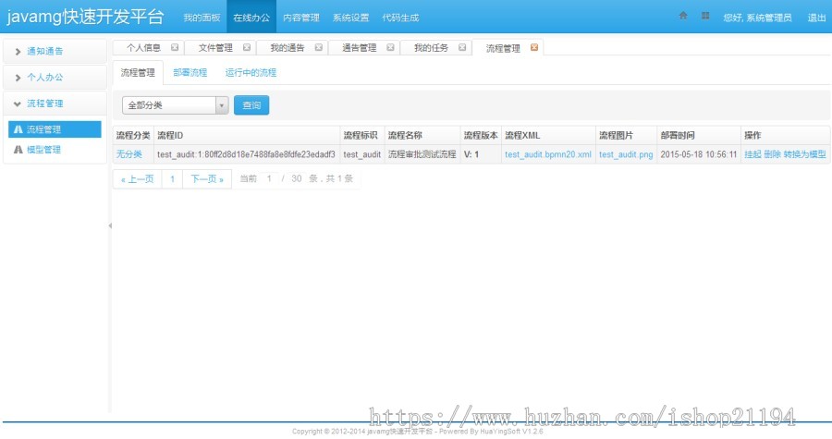
Task: Switch to the 个人信息 page tab
Action: click(x=143, y=48)
